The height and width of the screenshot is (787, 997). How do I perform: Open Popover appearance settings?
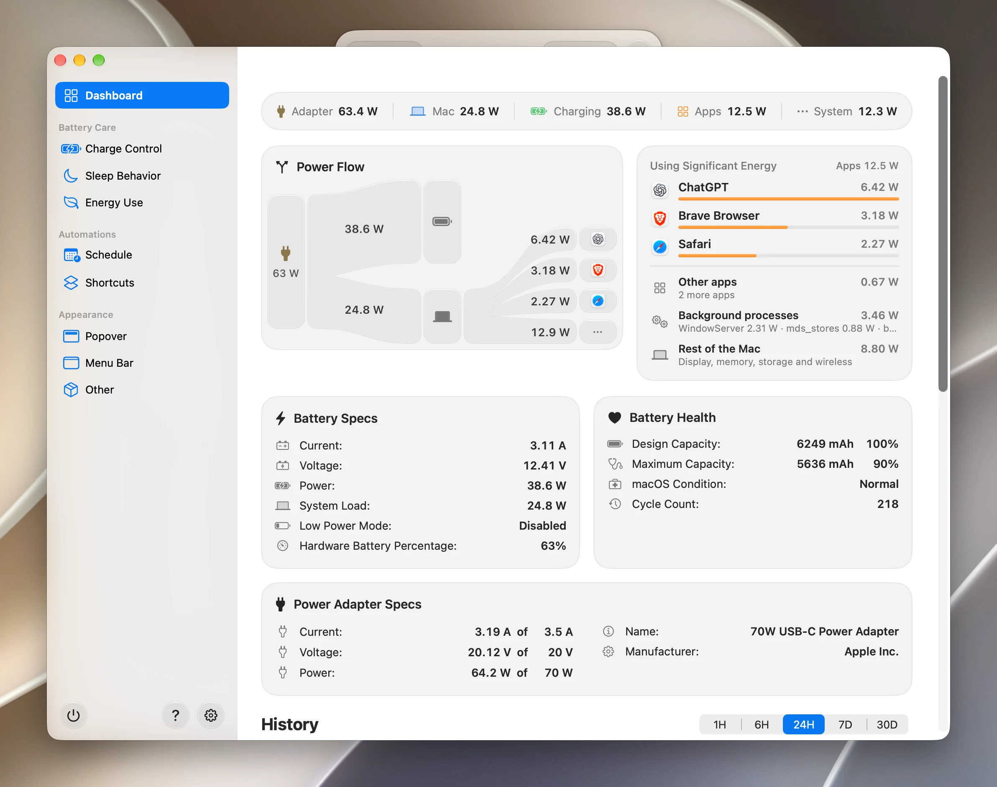142,336
